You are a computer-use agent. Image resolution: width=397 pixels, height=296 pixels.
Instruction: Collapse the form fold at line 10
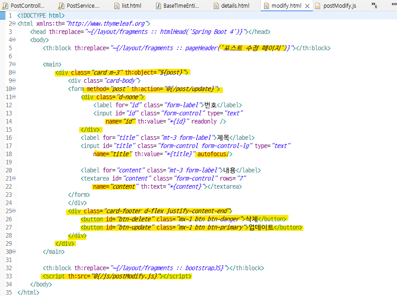pos(14,88)
